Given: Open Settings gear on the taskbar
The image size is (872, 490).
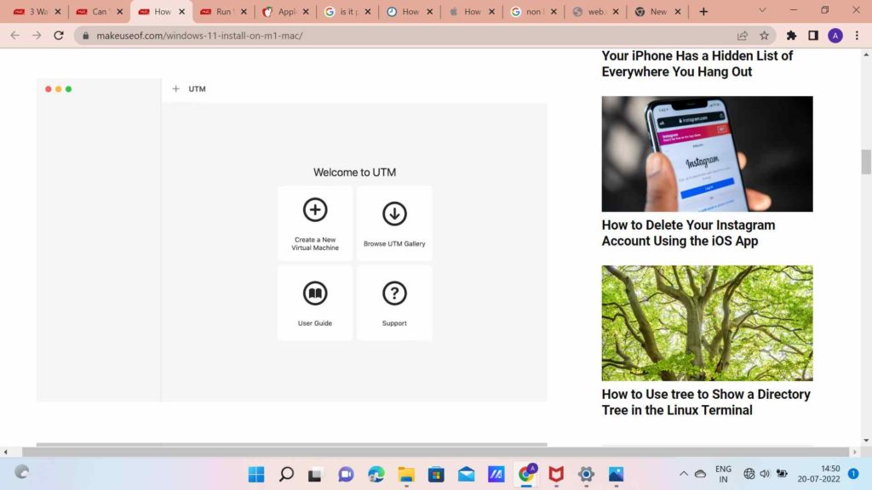Looking at the screenshot, I should pos(586,474).
